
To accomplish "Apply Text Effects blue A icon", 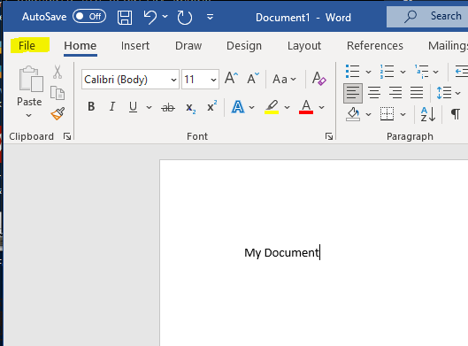I will pyautogui.click(x=238, y=107).
